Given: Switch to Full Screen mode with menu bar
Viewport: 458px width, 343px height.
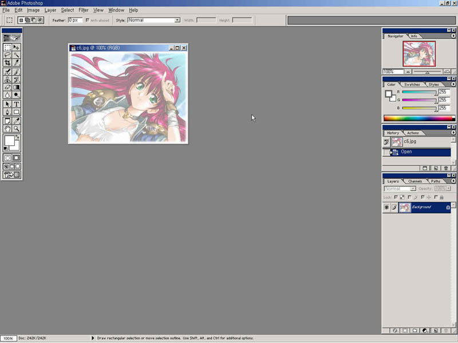Looking at the screenshot, I should 12,166.
